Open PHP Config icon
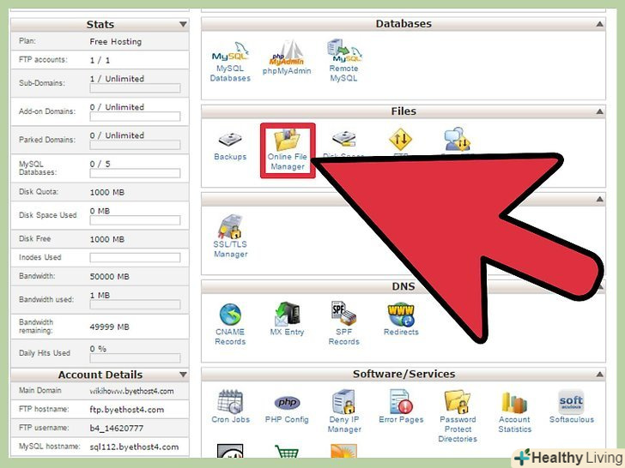The height and width of the screenshot is (468, 625). [287, 402]
